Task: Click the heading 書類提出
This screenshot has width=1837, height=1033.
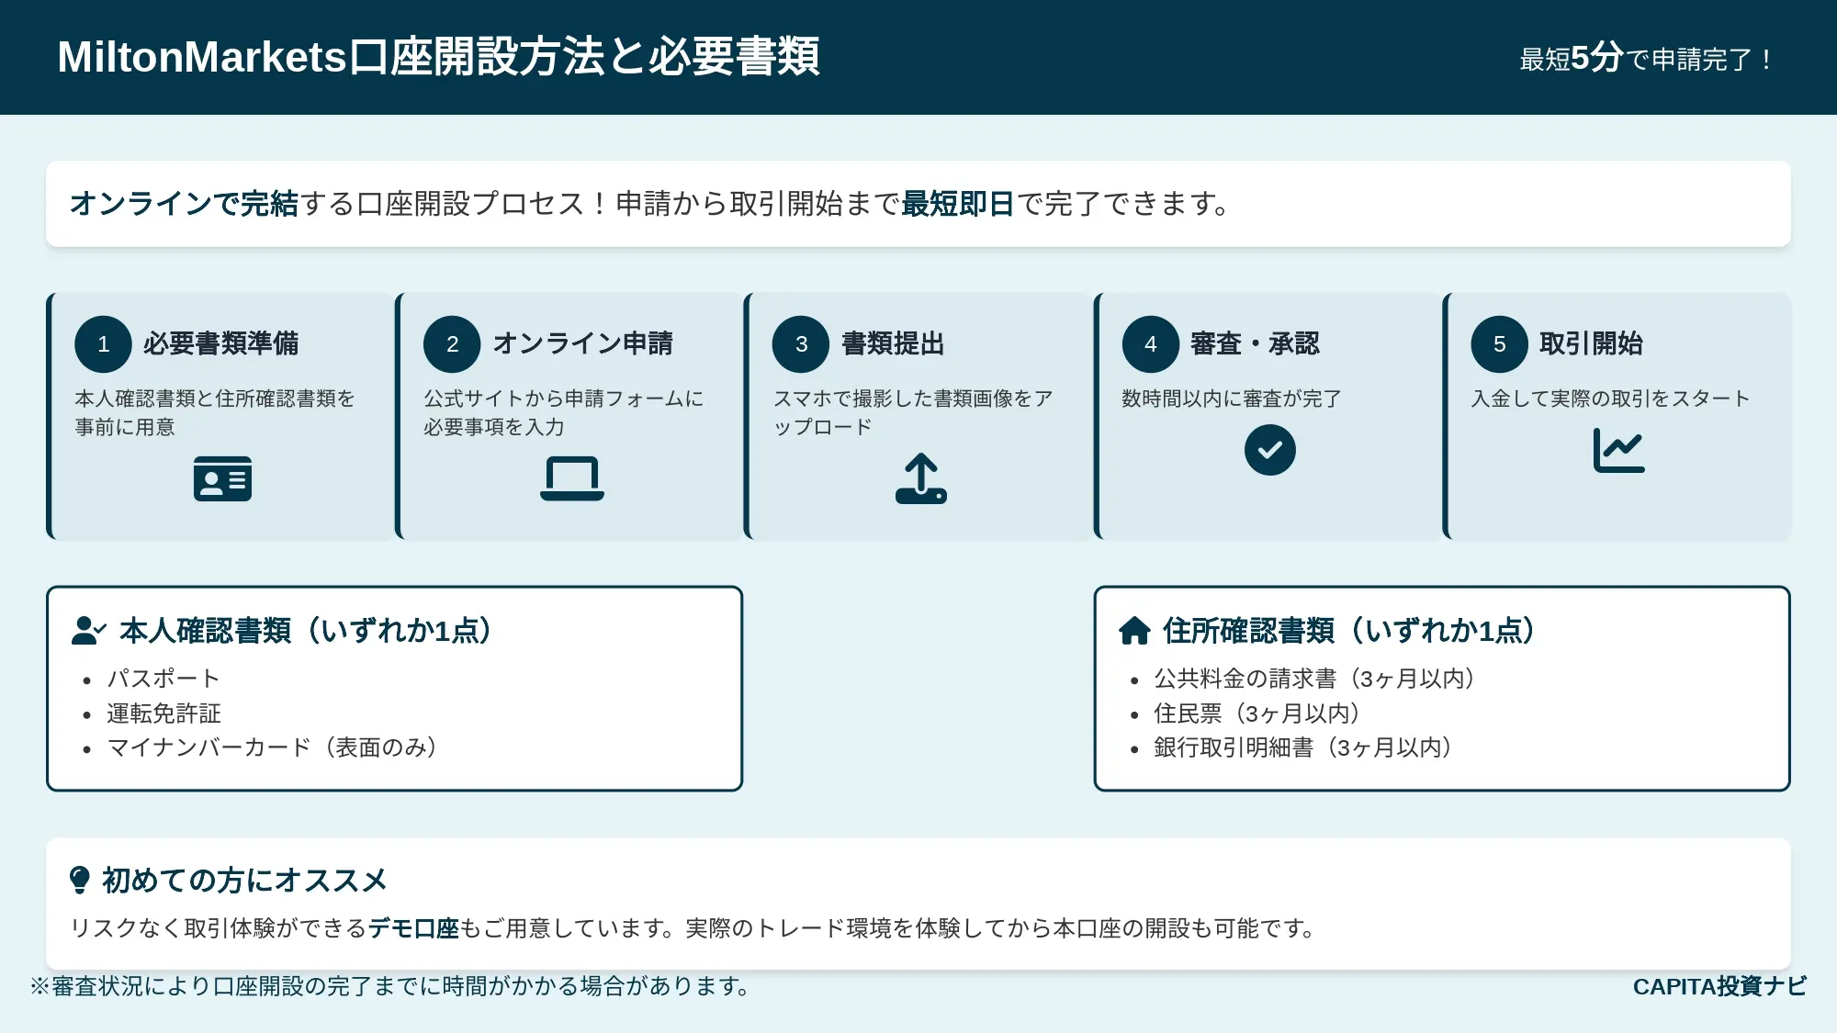Action: pyautogui.click(x=893, y=343)
